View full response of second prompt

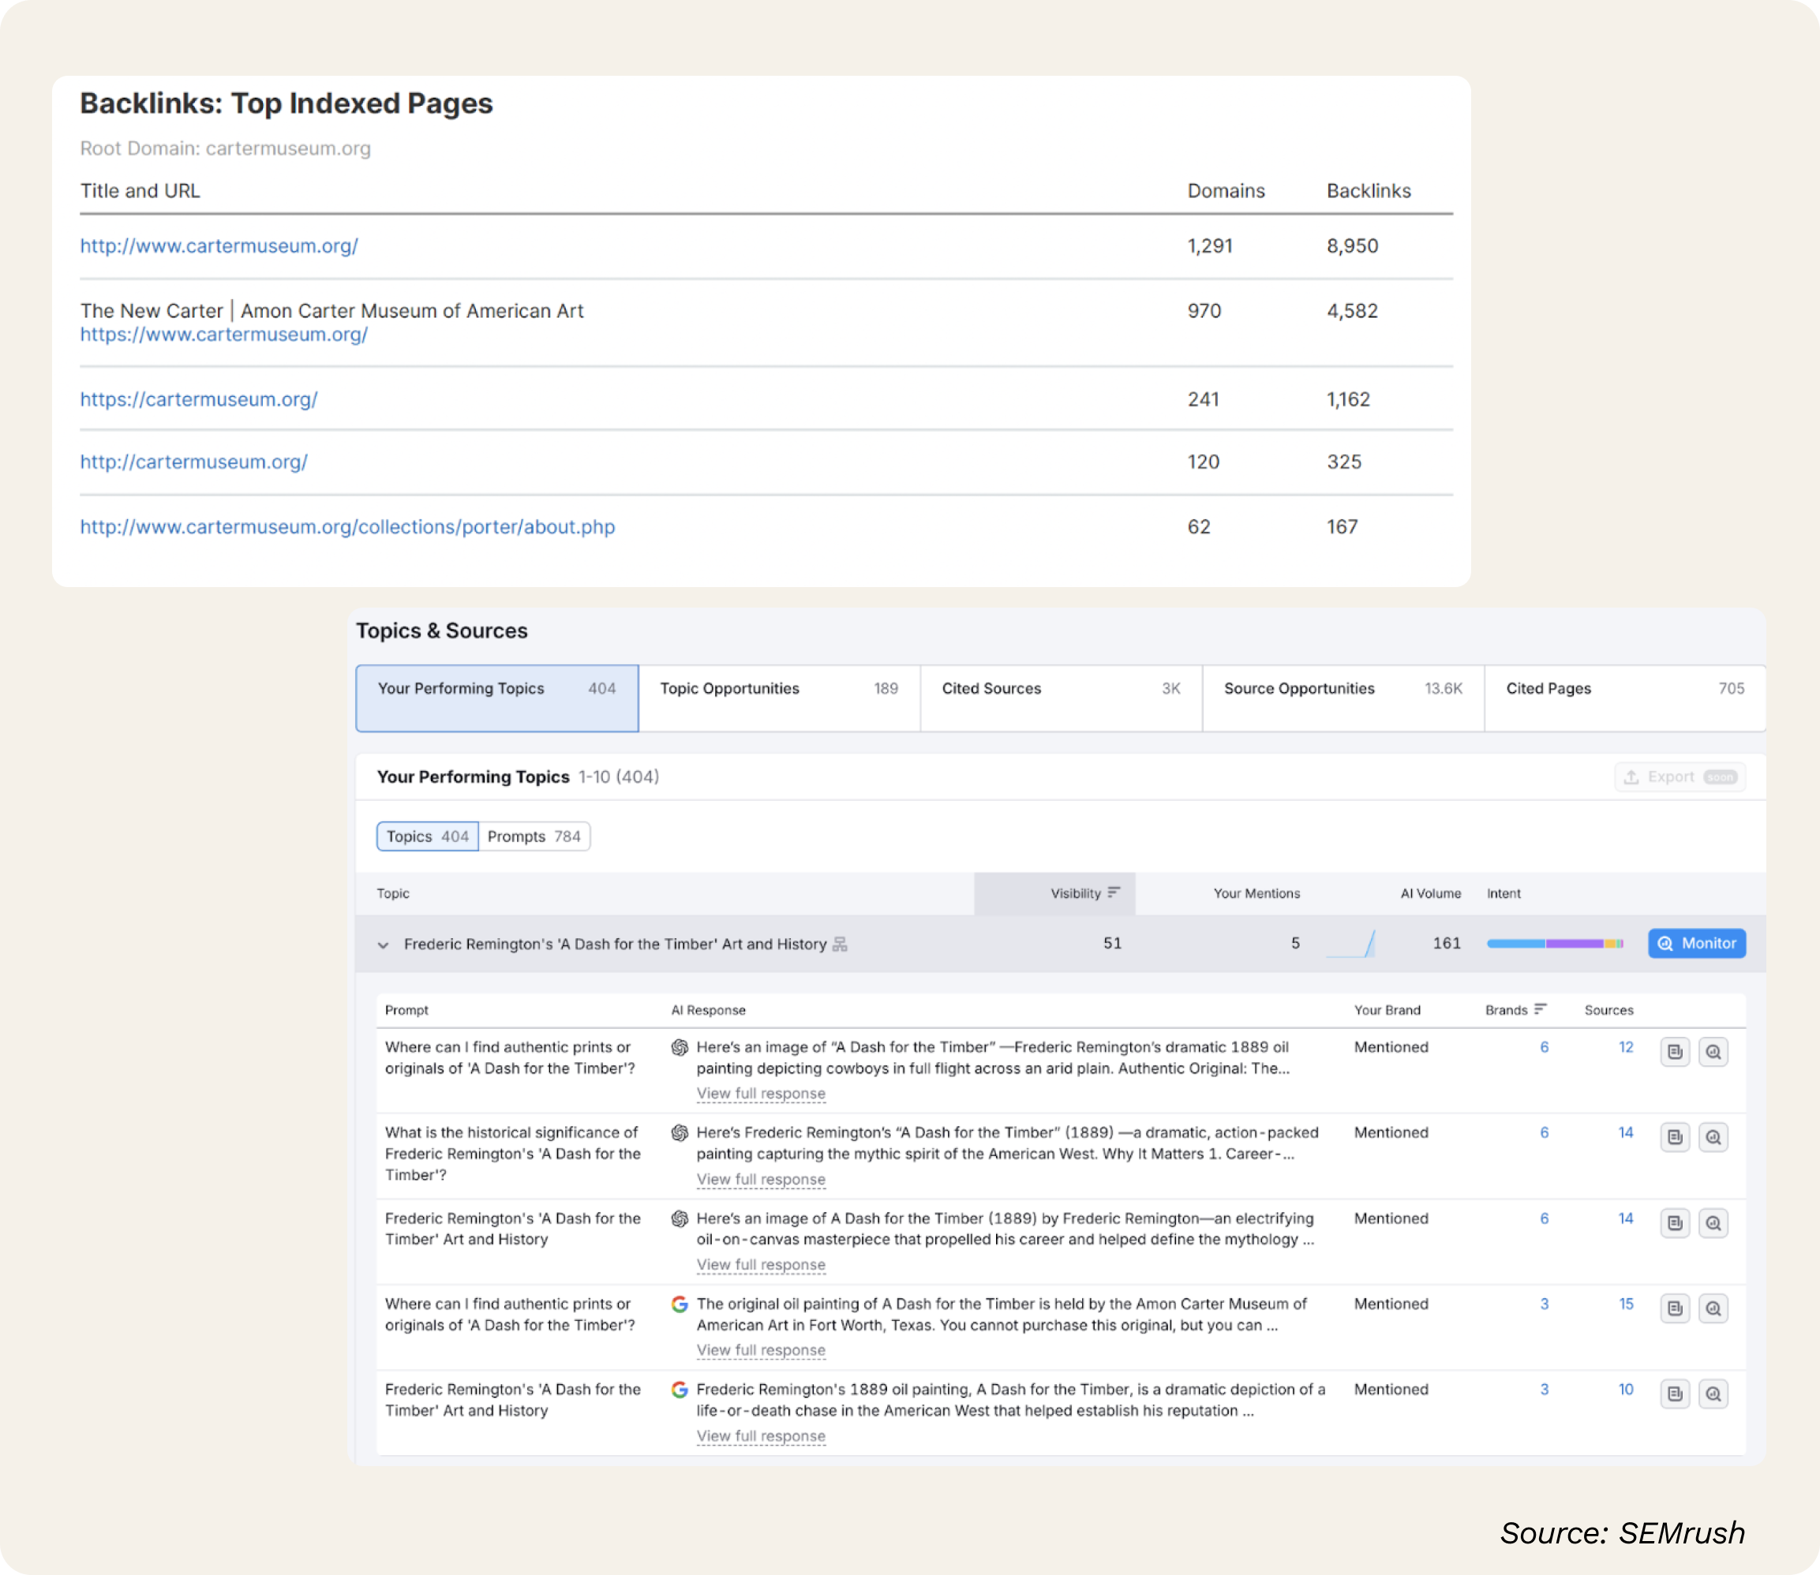tap(761, 1180)
